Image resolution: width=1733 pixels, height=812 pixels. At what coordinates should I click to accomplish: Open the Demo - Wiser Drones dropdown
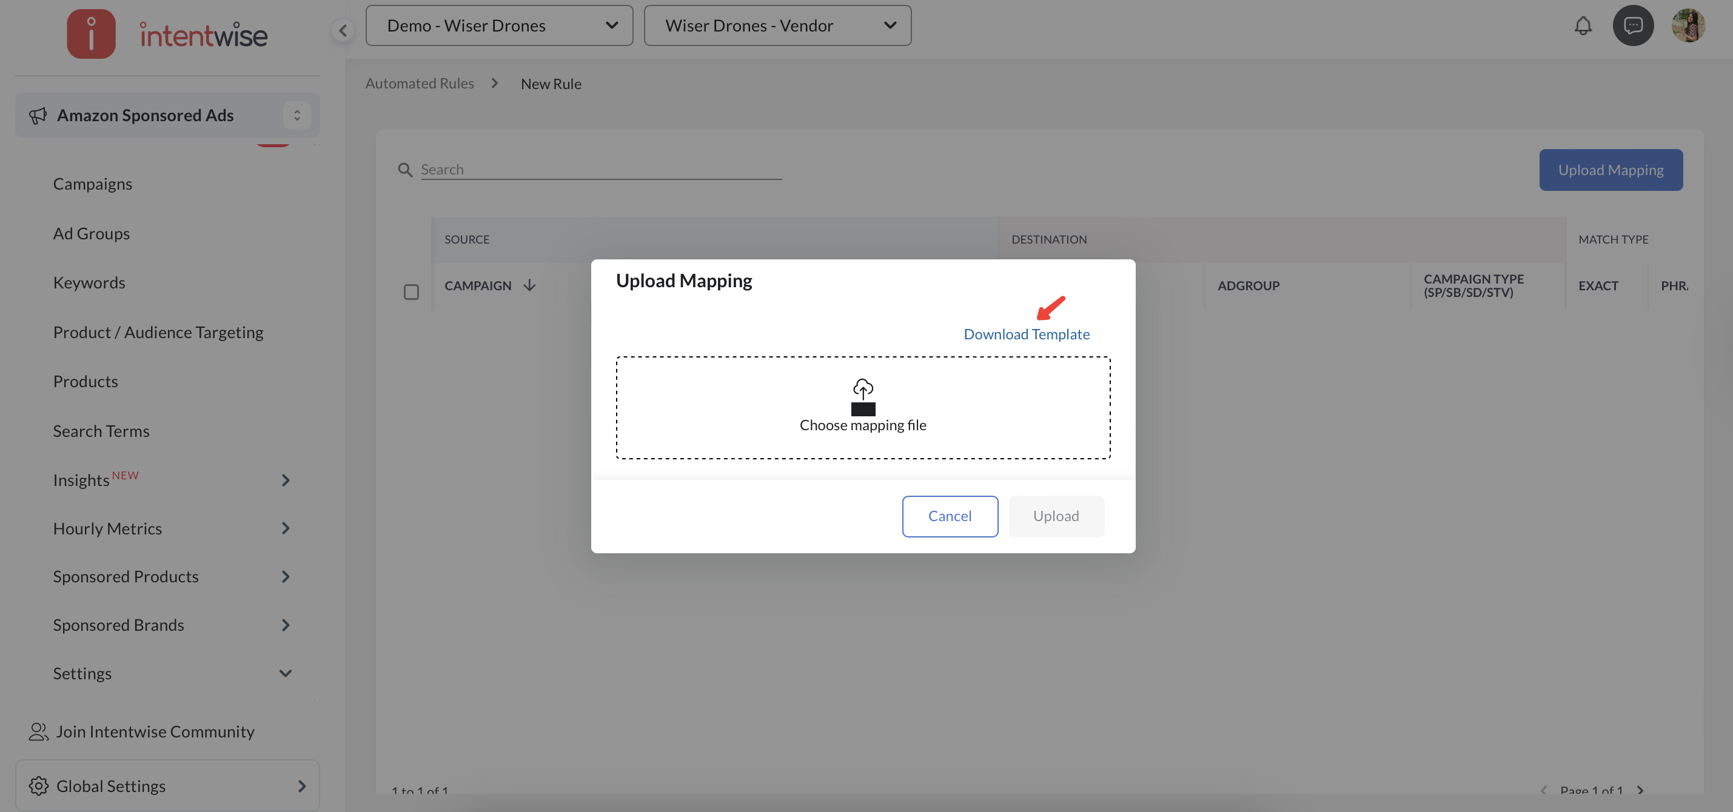coord(499,25)
